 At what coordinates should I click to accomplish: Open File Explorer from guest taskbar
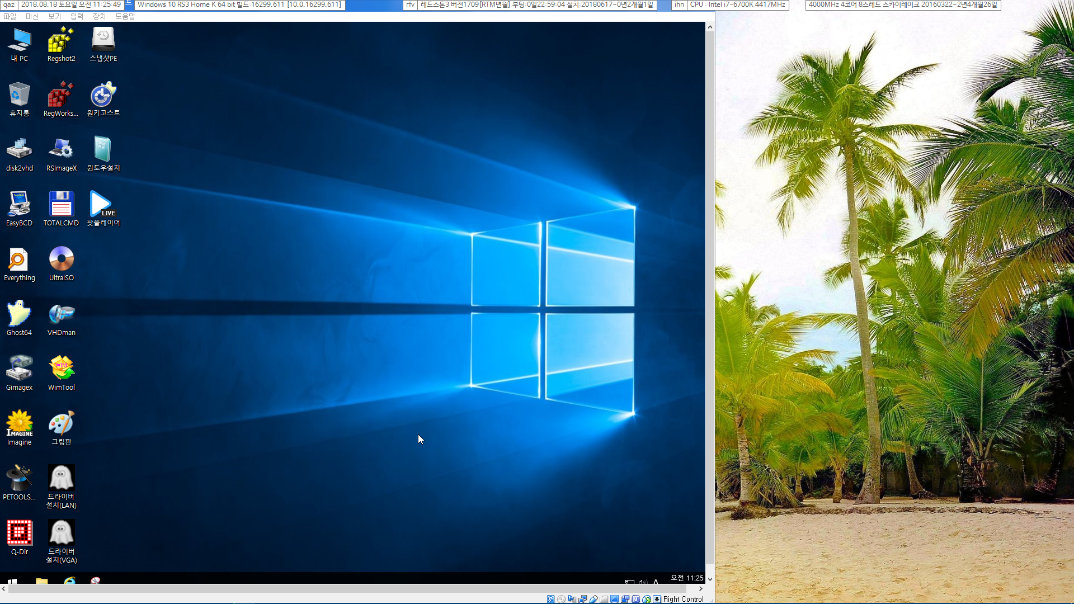point(42,581)
